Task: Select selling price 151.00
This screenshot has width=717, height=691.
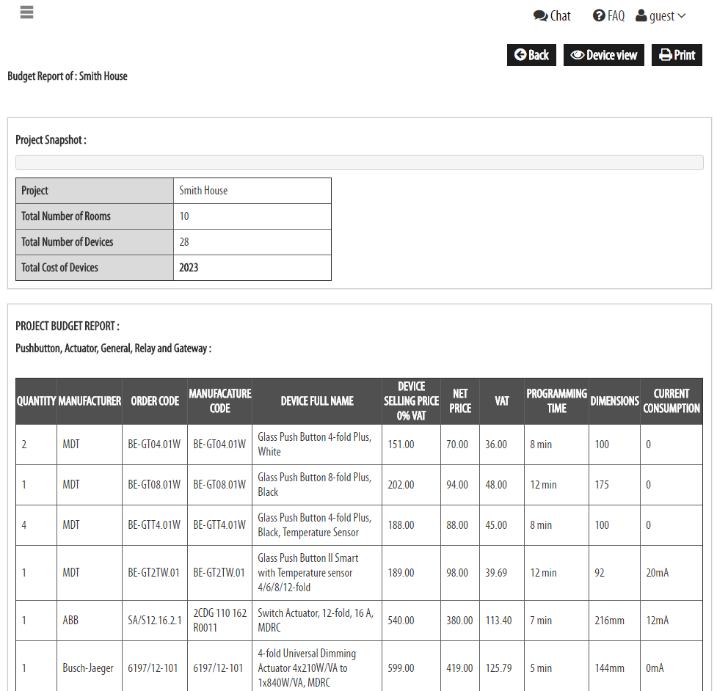Action: (411, 445)
